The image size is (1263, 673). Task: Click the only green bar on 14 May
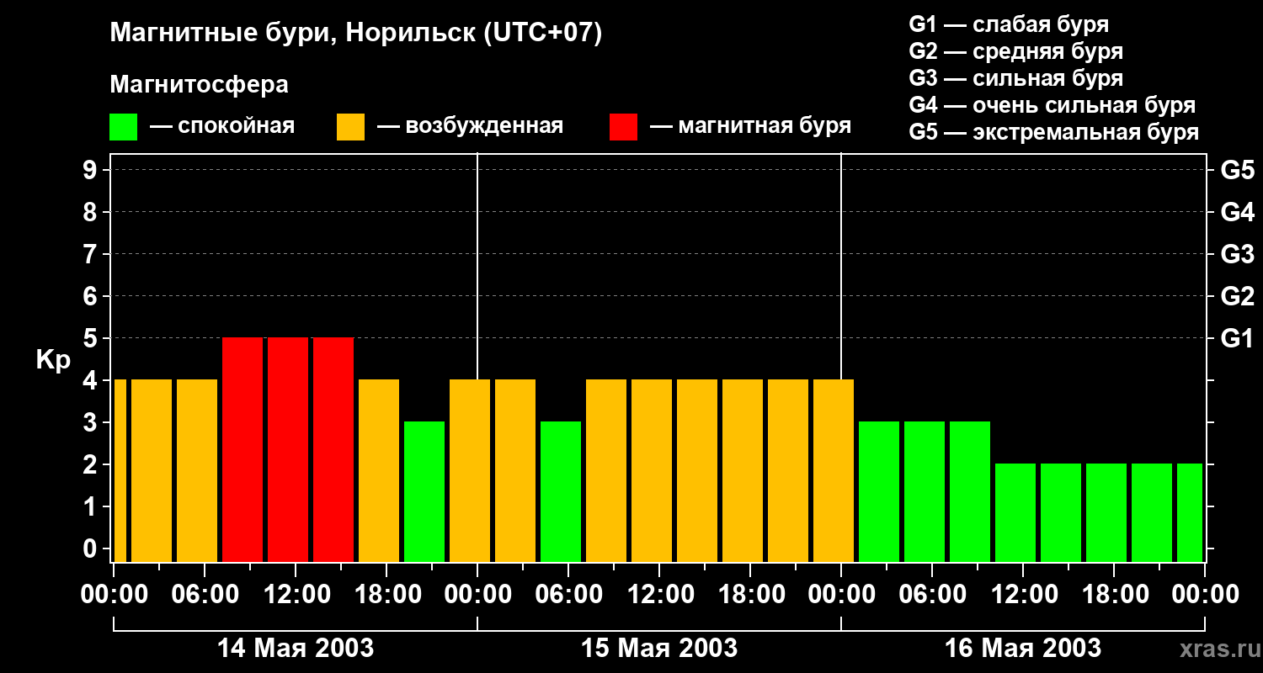[x=424, y=491]
